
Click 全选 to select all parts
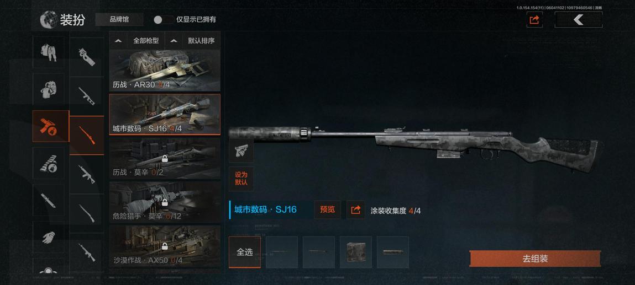coord(245,252)
